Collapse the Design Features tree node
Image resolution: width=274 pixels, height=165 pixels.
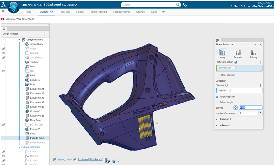(x=19, y=40)
